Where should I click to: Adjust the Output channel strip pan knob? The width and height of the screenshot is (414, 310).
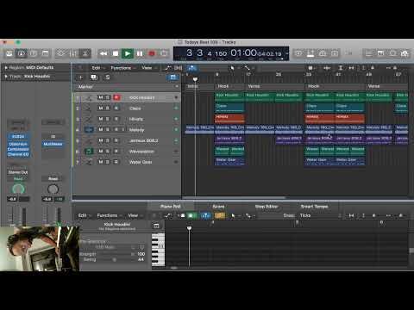(x=53, y=189)
